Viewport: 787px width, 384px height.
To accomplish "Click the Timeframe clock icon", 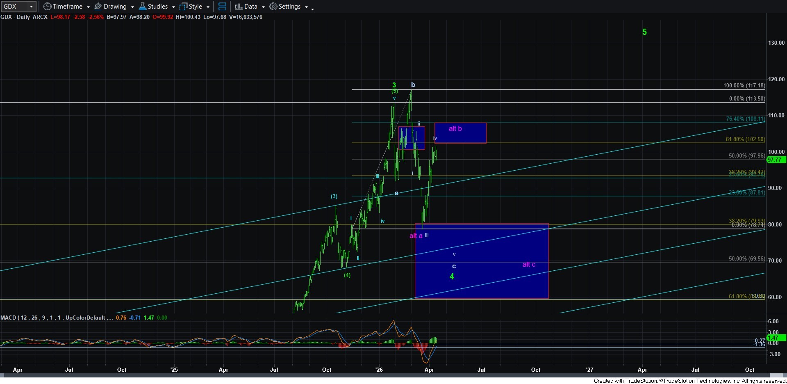I will [x=48, y=7].
